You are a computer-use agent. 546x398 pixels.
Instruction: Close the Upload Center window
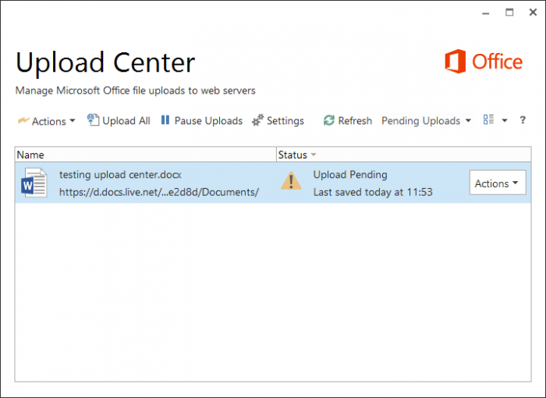533,12
